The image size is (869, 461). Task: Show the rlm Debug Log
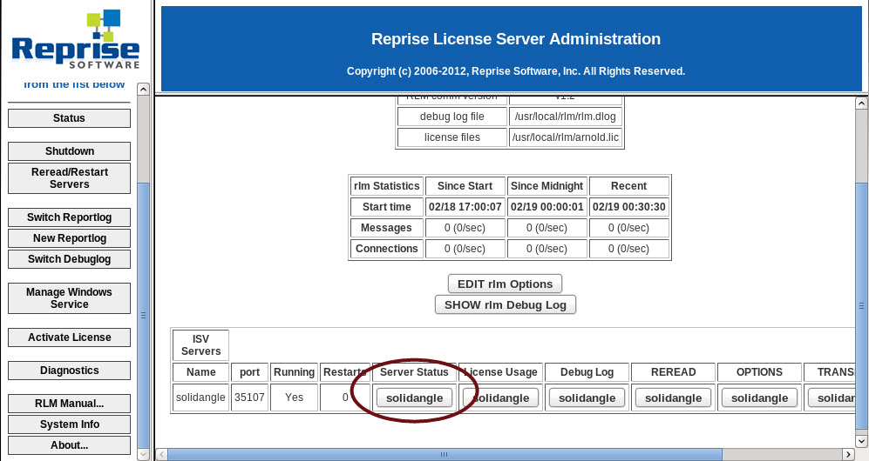tap(506, 305)
